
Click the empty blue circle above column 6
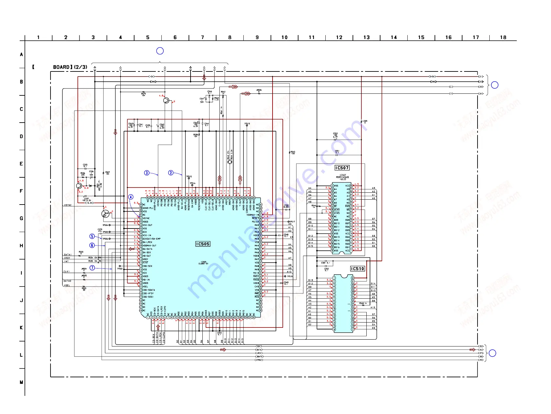160,51
